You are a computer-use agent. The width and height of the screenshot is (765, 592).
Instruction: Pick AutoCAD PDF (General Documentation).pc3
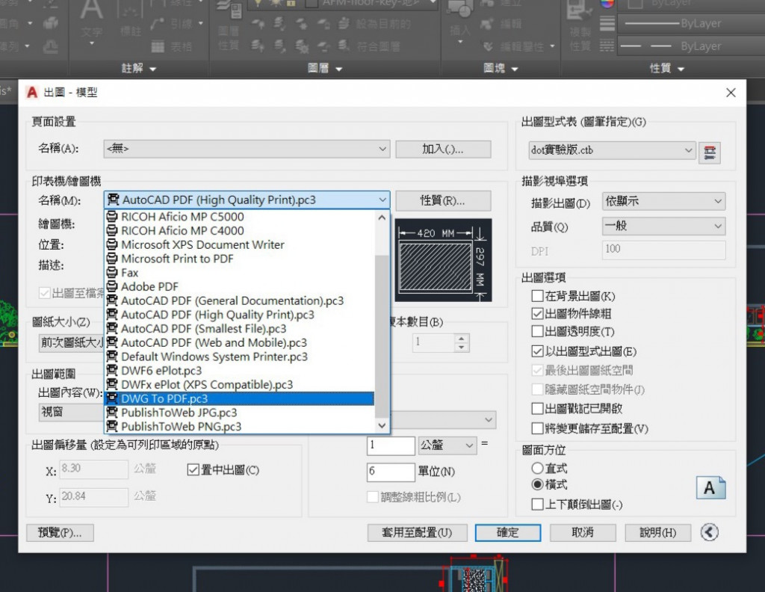click(x=240, y=300)
